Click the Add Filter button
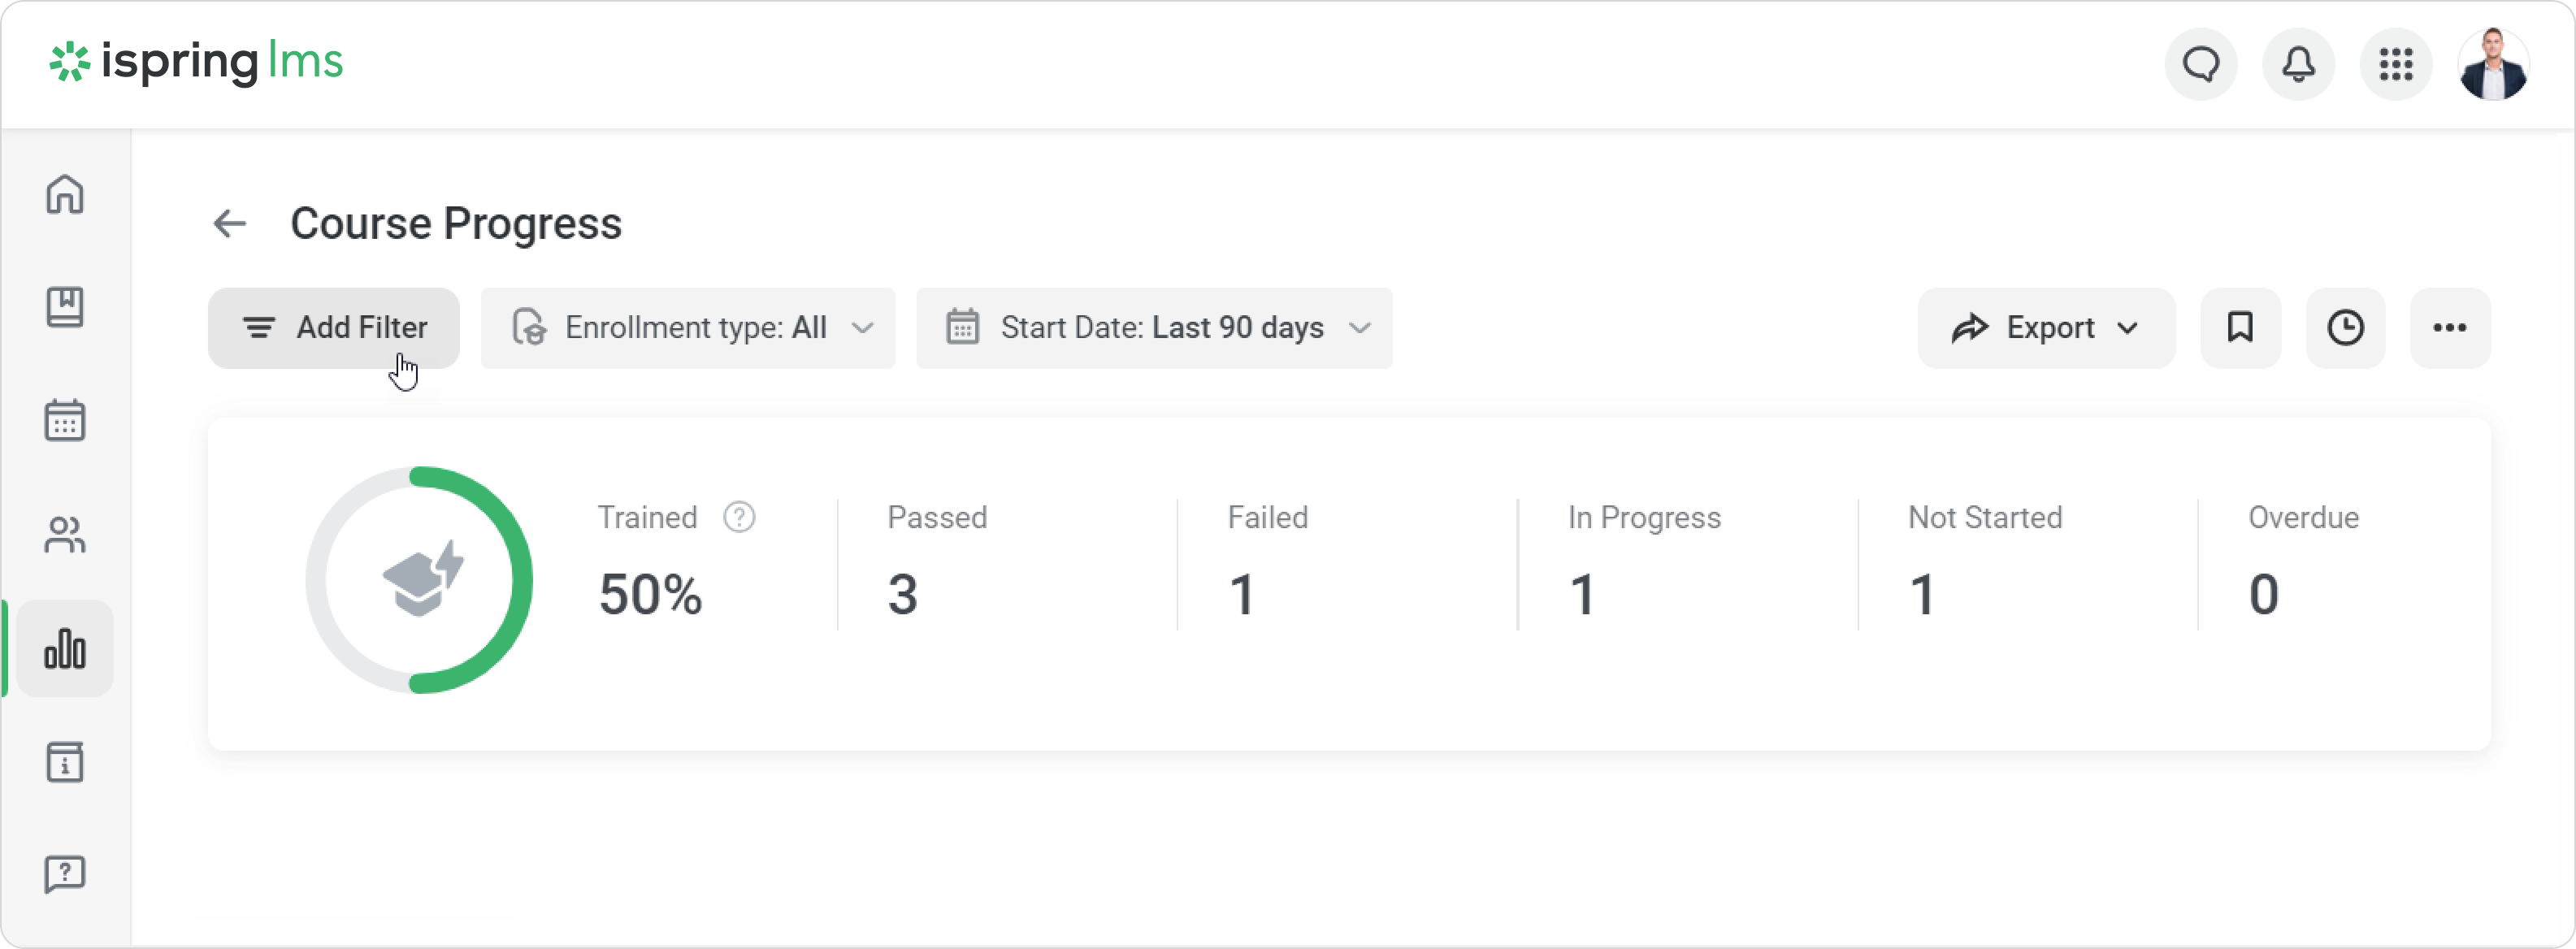 [x=334, y=328]
